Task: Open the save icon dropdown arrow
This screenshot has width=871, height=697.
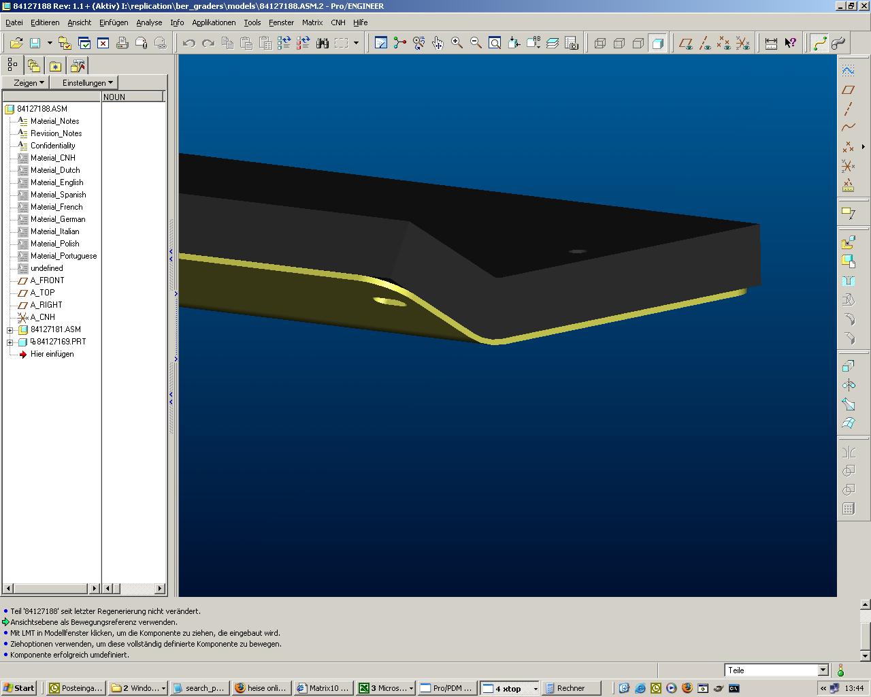Action: 49,43
